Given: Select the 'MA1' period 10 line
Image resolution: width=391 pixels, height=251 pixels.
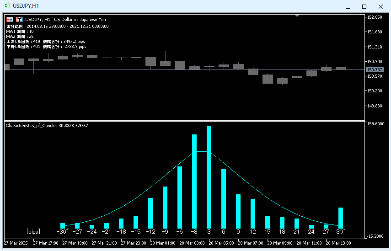Looking at the screenshot, I should 20,32.
